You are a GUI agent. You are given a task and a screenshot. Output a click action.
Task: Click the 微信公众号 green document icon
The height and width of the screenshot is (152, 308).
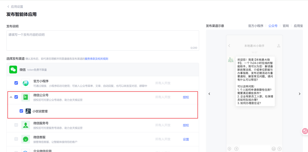pos(26,97)
